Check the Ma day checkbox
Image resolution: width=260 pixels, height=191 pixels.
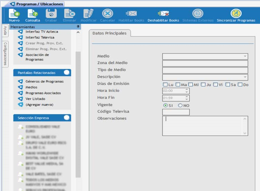pyautogui.click(x=178, y=85)
